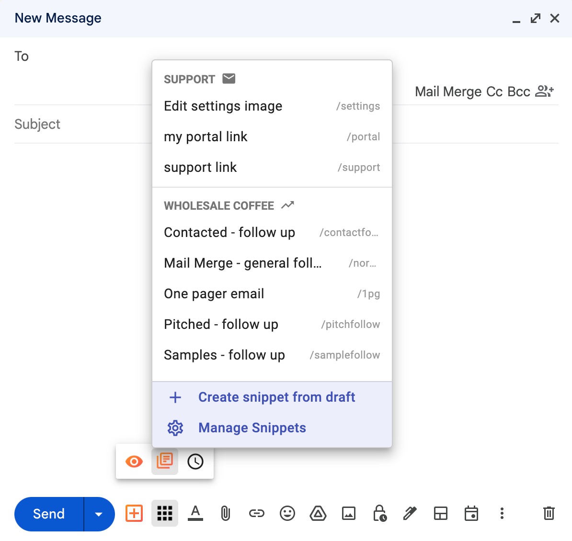Choose the support link snippet

pyautogui.click(x=200, y=167)
